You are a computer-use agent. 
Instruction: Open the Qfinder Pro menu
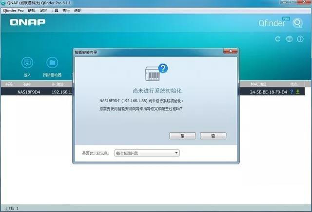click(x=13, y=11)
